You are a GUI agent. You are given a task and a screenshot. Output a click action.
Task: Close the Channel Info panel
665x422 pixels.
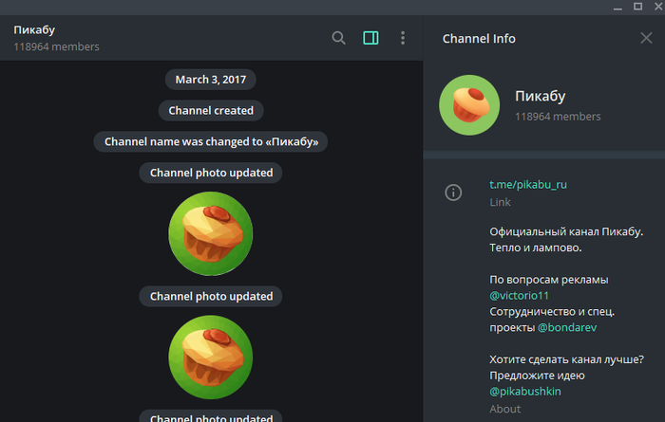coord(646,38)
